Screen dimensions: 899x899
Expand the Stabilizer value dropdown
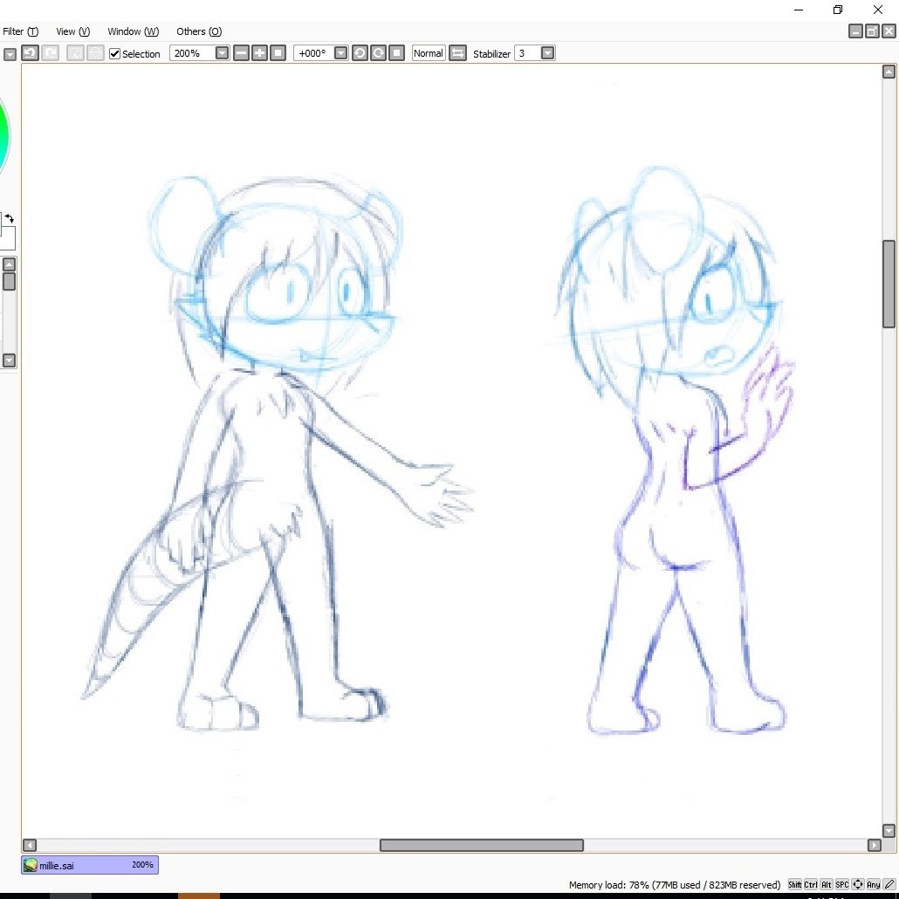tap(547, 53)
